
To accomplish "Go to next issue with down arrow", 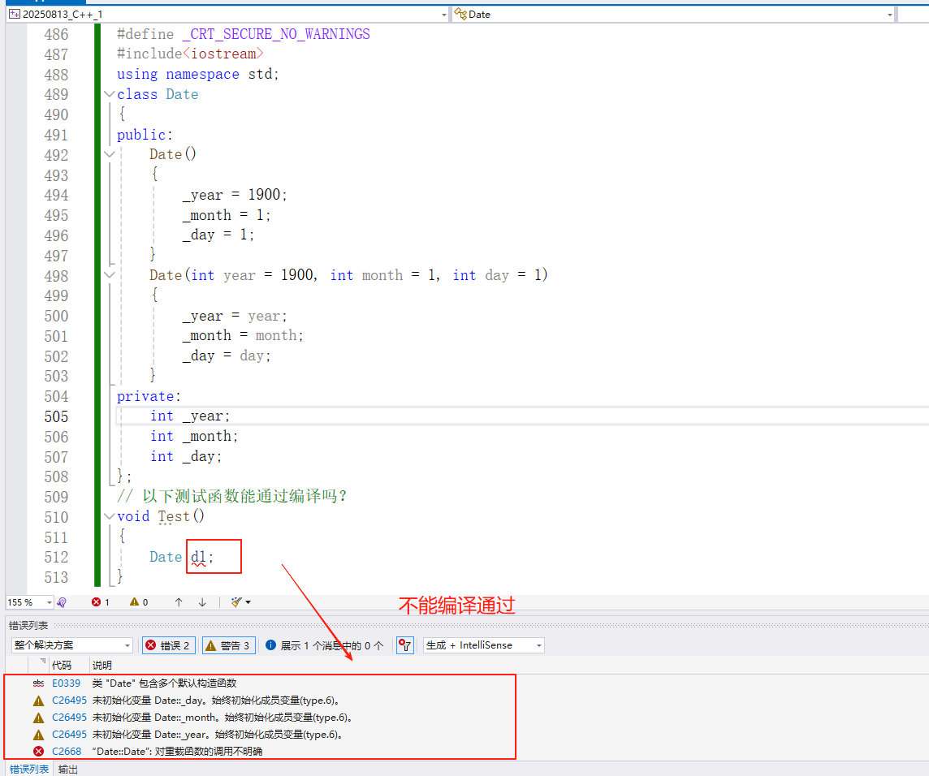I will (x=202, y=602).
